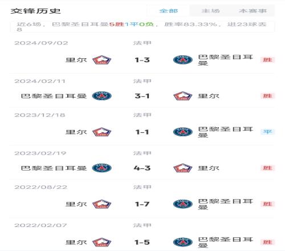285x251 pixels.
Task: Click Lille logo in 2024/09/02 match
Action: 101,60
